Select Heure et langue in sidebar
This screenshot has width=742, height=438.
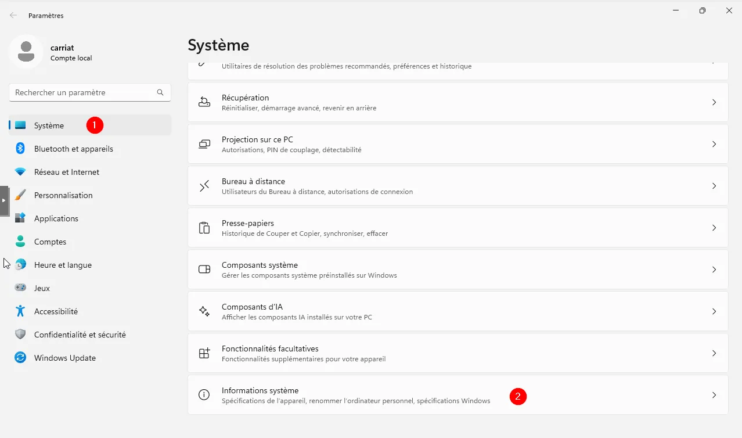63,265
